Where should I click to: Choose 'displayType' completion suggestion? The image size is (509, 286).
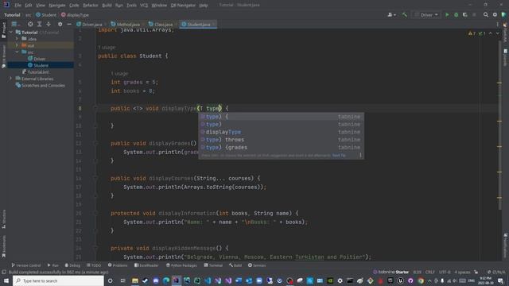(281, 132)
